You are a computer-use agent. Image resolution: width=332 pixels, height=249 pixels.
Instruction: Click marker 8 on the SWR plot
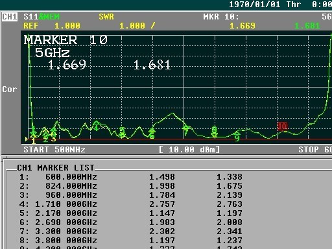[x=214, y=132]
